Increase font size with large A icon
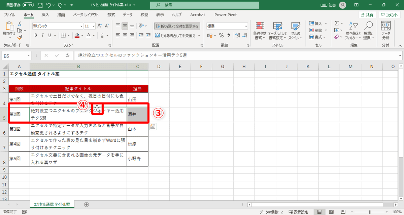 100,26
